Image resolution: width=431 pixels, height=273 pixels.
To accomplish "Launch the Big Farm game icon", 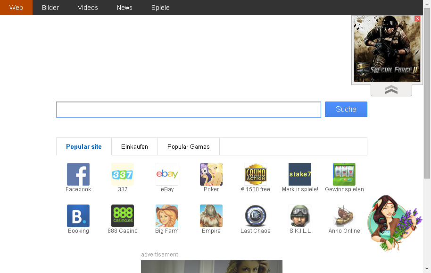I will pos(167,216).
